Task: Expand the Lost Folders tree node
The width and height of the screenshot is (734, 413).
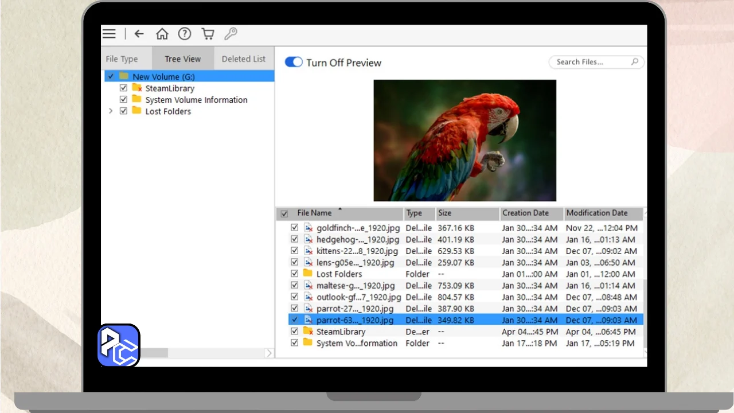Action: 111,111
